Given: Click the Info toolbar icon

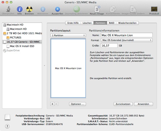Looking at the screenshot, I should pos(19,9).
